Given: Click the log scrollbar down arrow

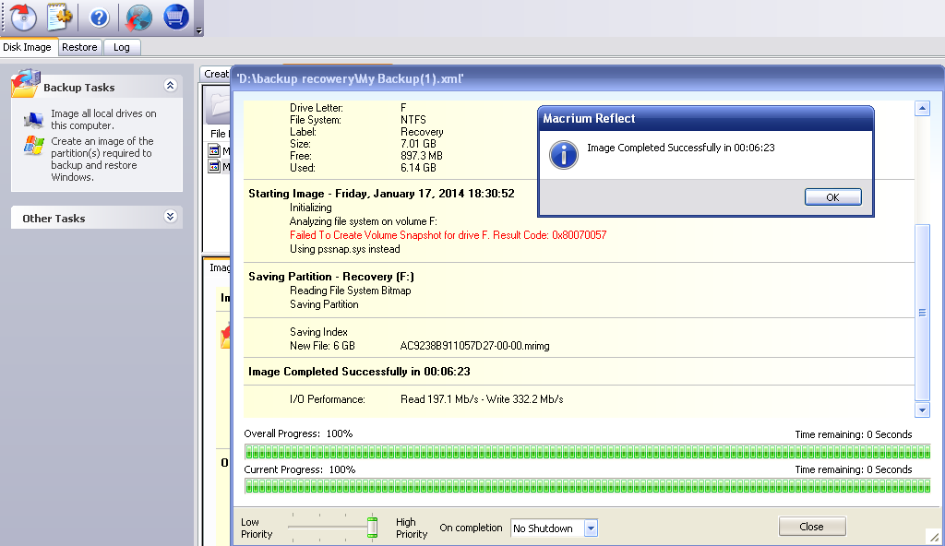Looking at the screenshot, I should point(922,409).
